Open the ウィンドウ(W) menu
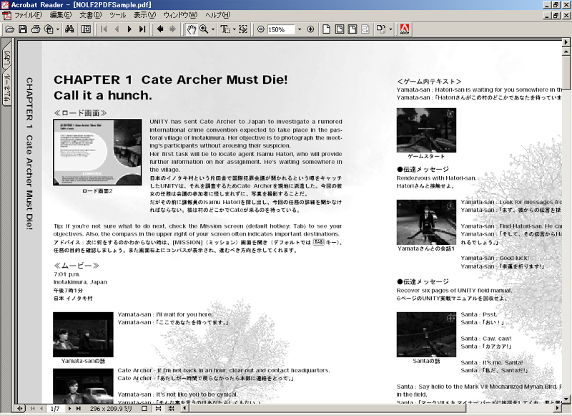Screen dimensions: 572x416 (180, 15)
